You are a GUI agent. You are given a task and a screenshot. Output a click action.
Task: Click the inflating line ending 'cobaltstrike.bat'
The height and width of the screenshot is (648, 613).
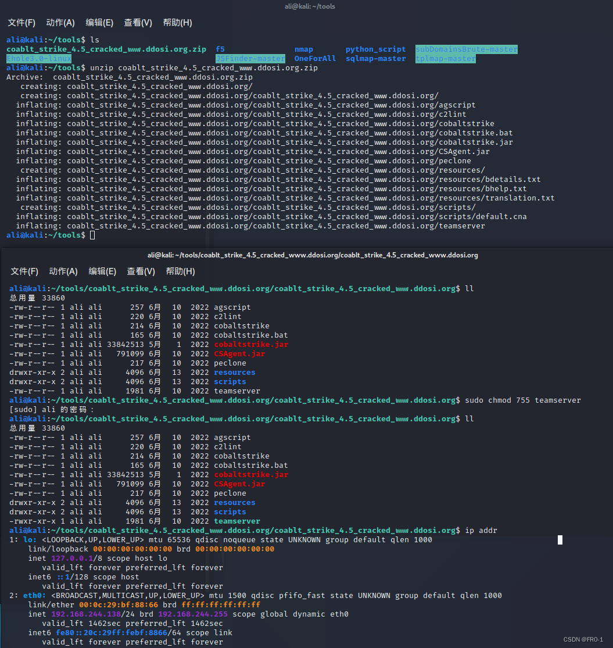264,133
